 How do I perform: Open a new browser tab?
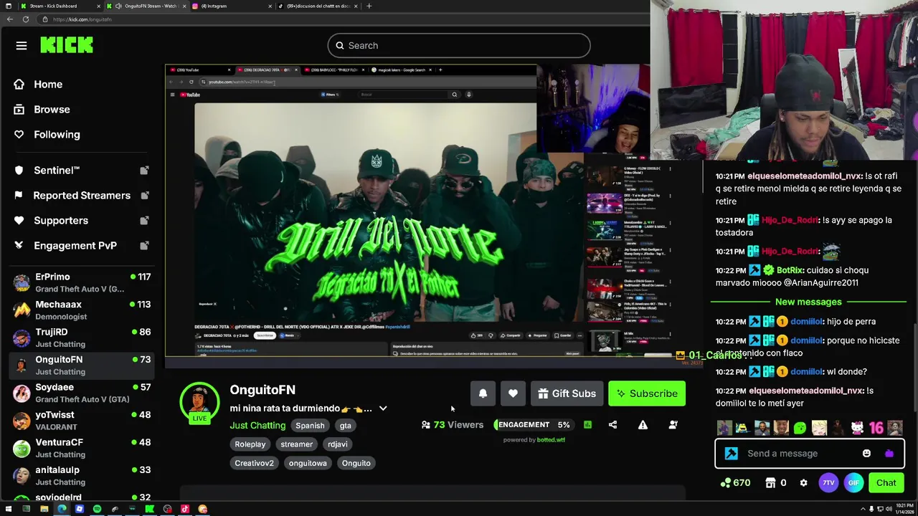tap(369, 6)
